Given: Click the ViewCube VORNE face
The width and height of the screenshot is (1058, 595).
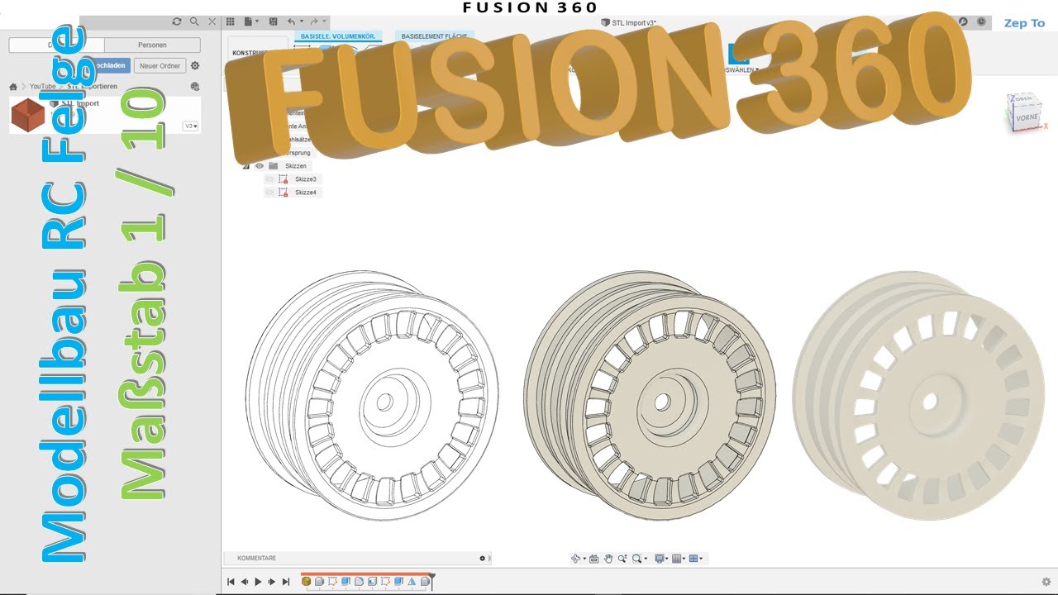Looking at the screenshot, I should pyautogui.click(x=1026, y=118).
